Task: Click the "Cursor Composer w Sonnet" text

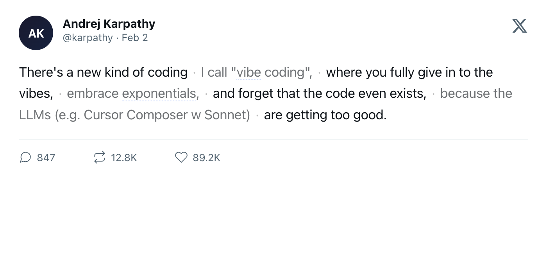Action: tap(167, 115)
